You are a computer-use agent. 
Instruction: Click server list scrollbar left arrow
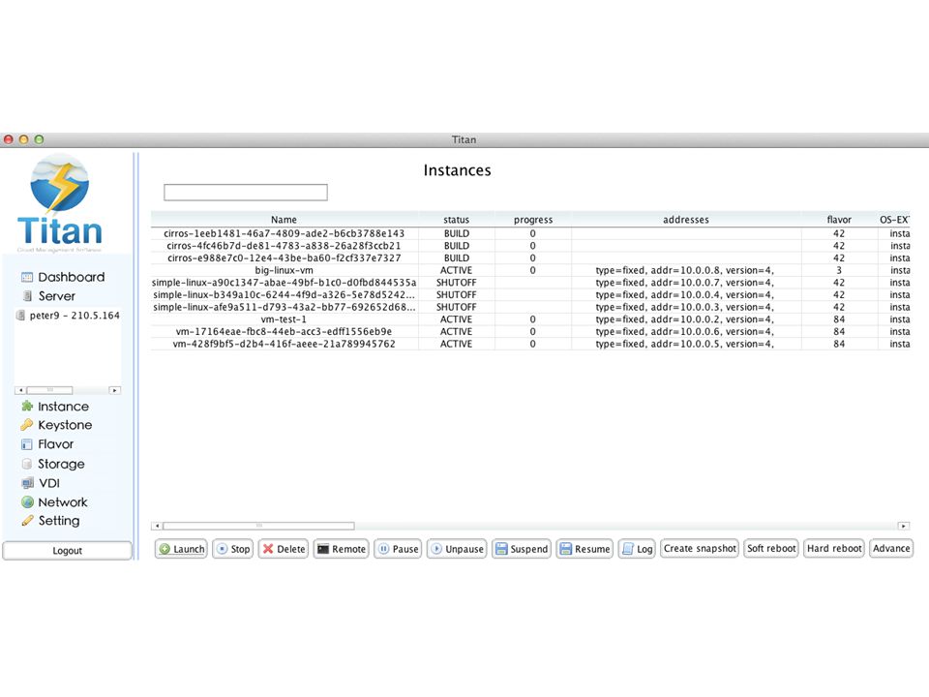pos(20,390)
